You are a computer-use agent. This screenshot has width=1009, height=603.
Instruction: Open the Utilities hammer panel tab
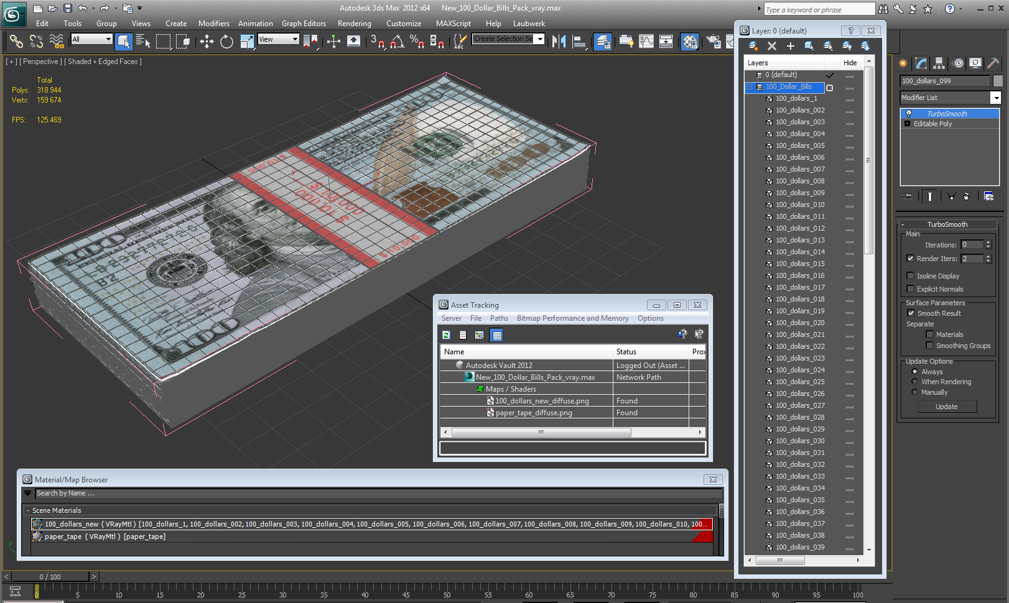pos(993,63)
